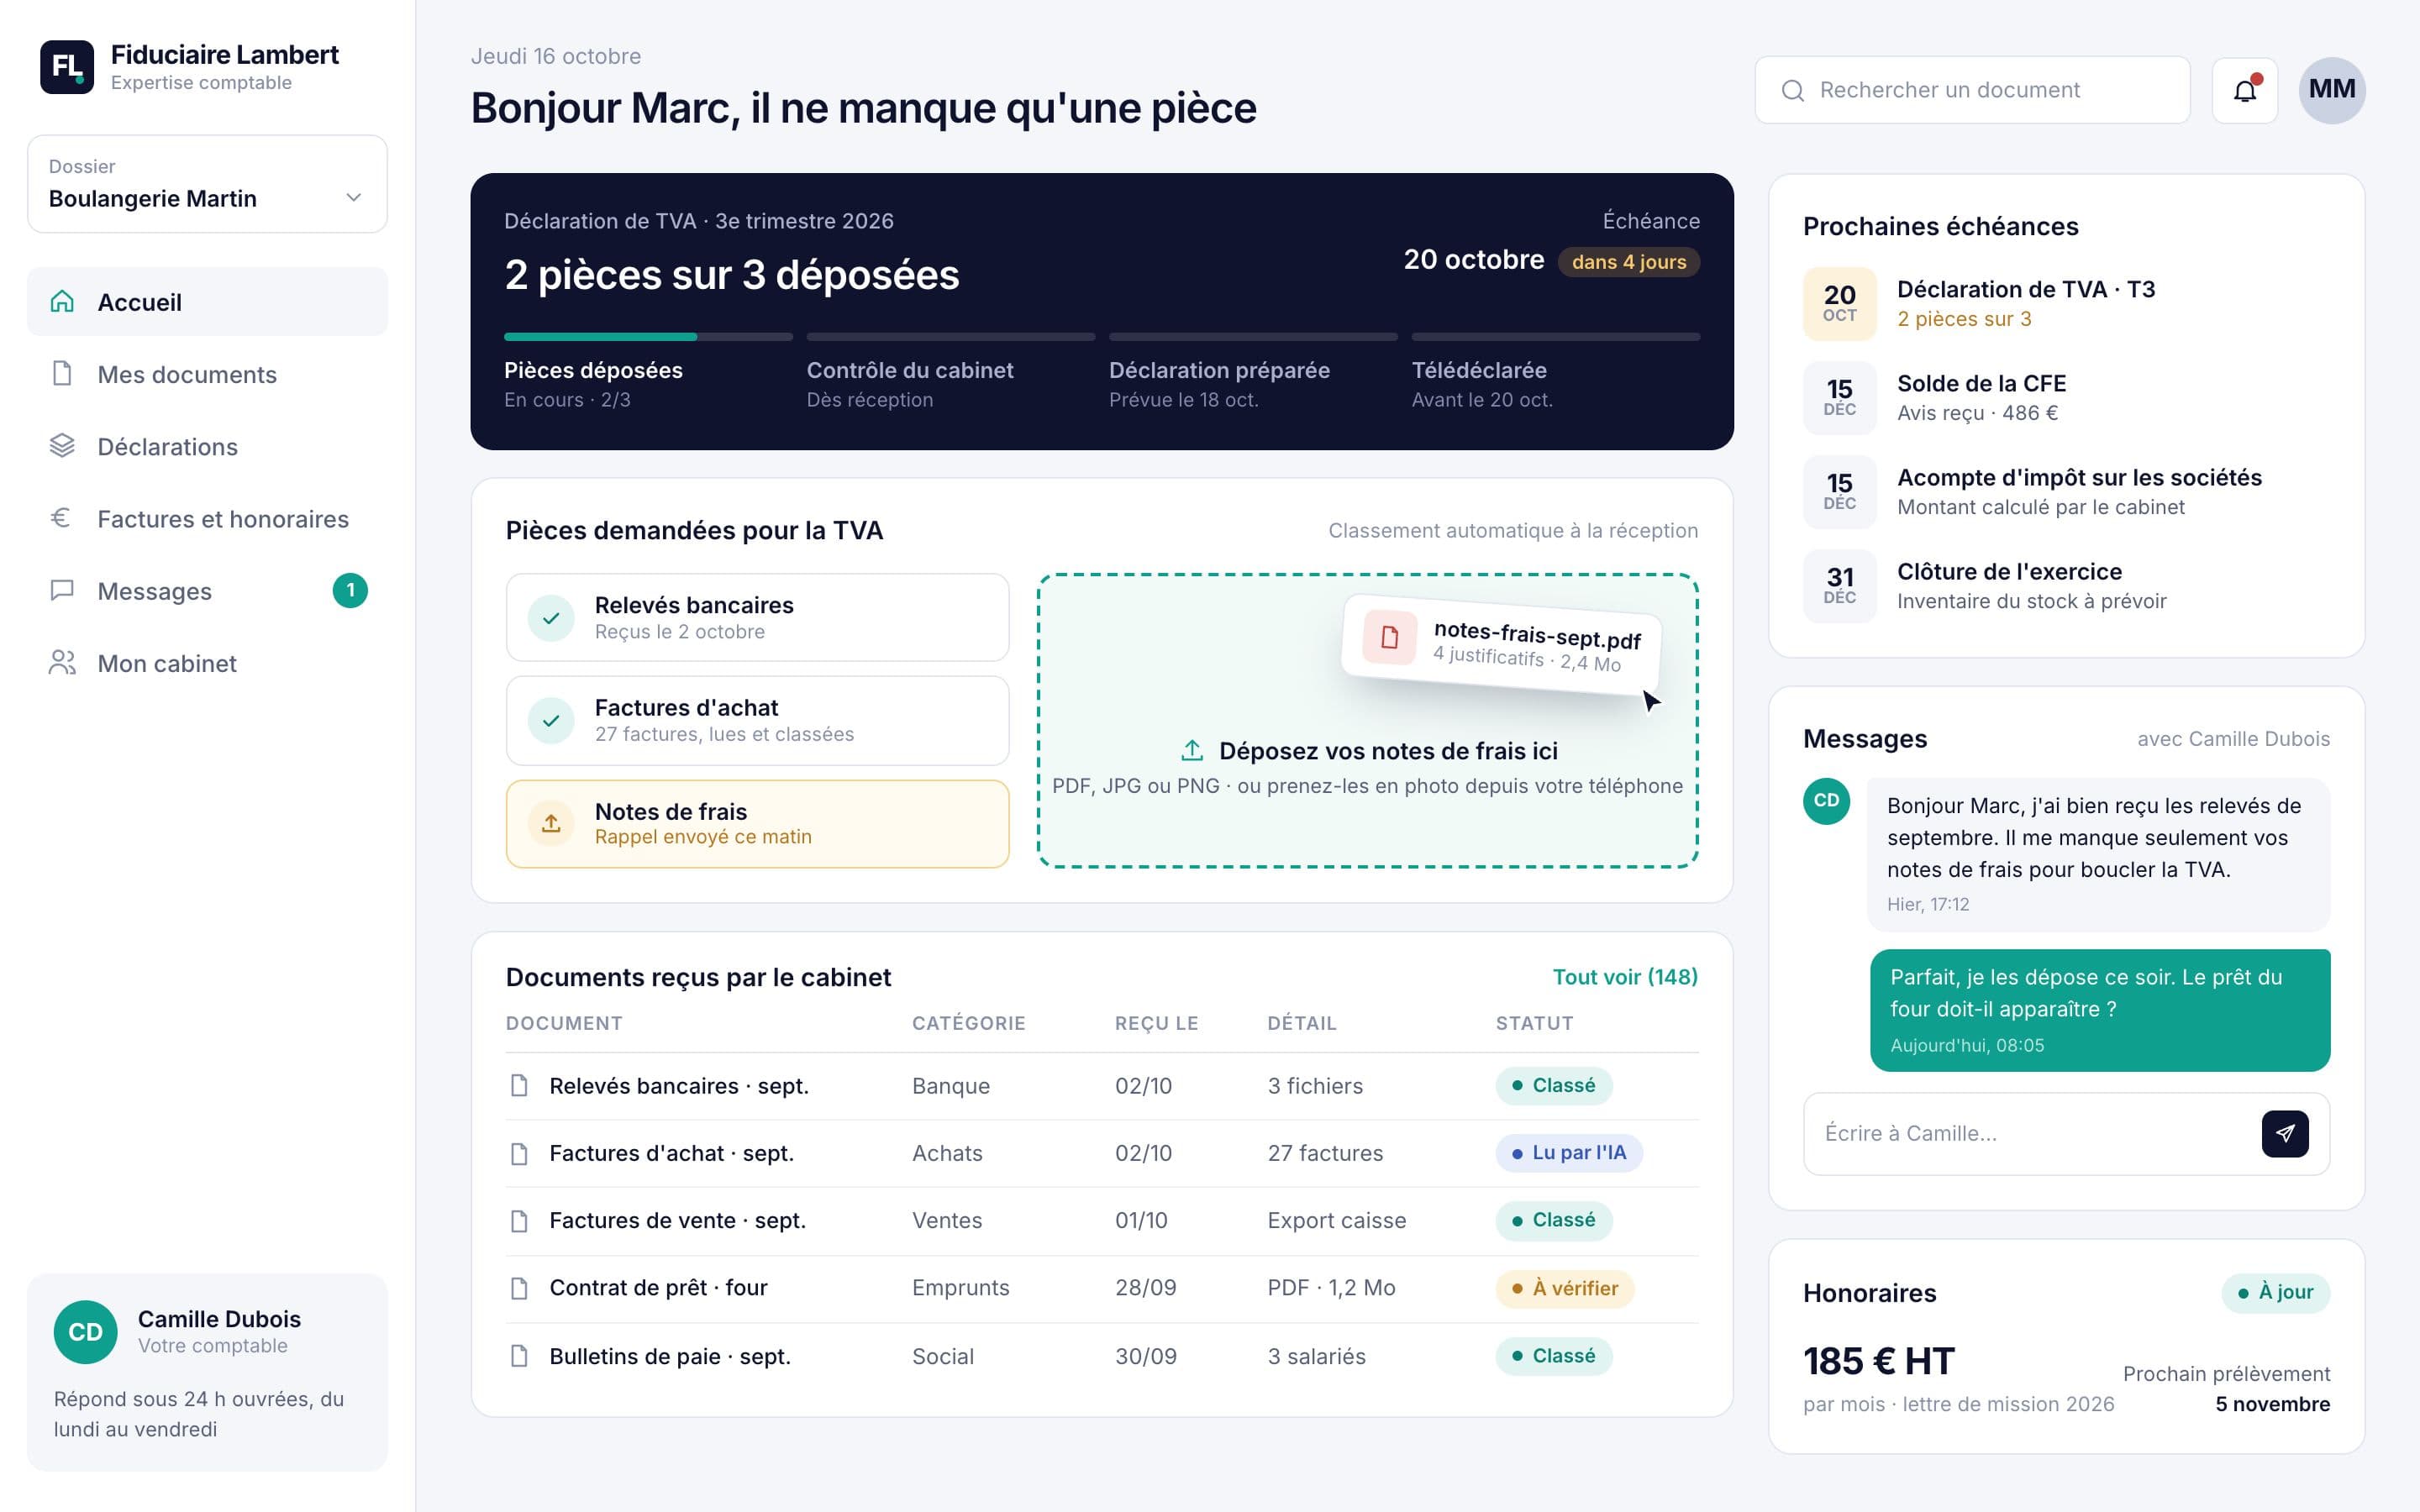2420x1512 pixels.
Task: Select Acompte d'impôt sur les sociétés
Action: point(2066,492)
